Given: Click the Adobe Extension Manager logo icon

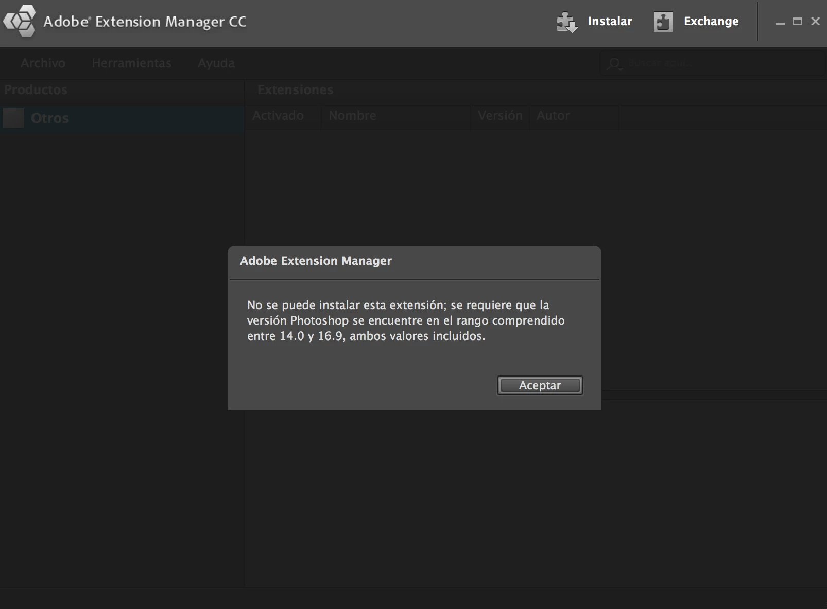Looking at the screenshot, I should (x=20, y=22).
